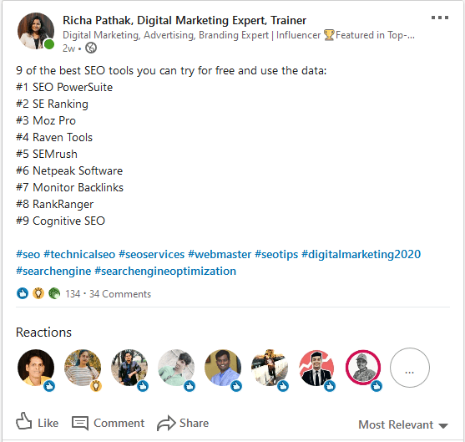Click the green celebrate reaction icon

(x=54, y=293)
